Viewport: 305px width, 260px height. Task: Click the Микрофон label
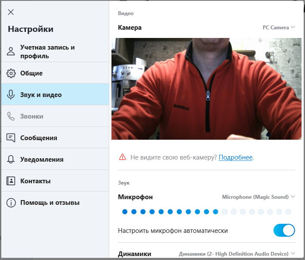click(x=135, y=197)
